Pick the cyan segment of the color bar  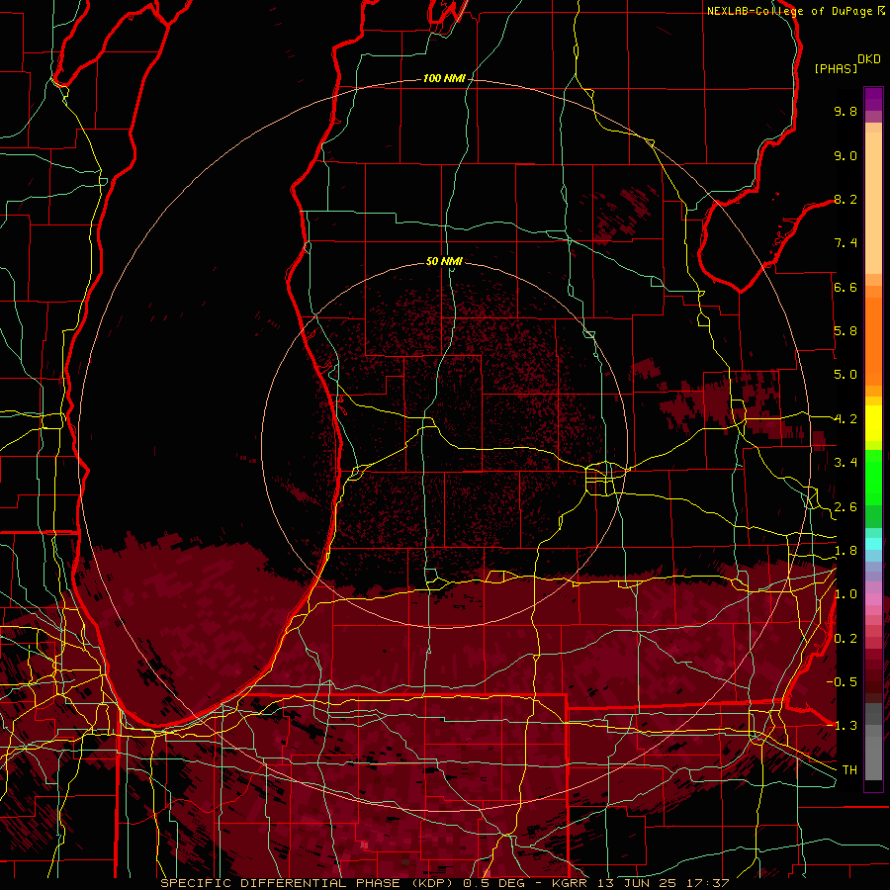click(873, 544)
